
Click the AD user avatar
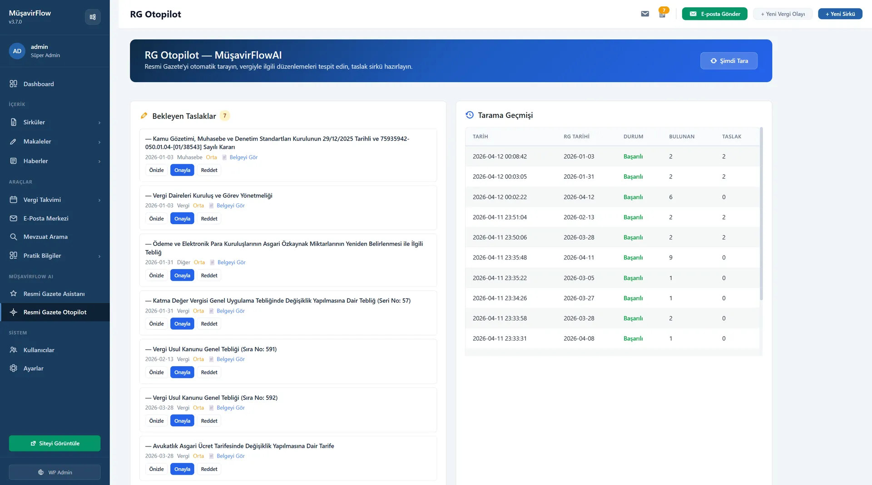pyautogui.click(x=17, y=51)
